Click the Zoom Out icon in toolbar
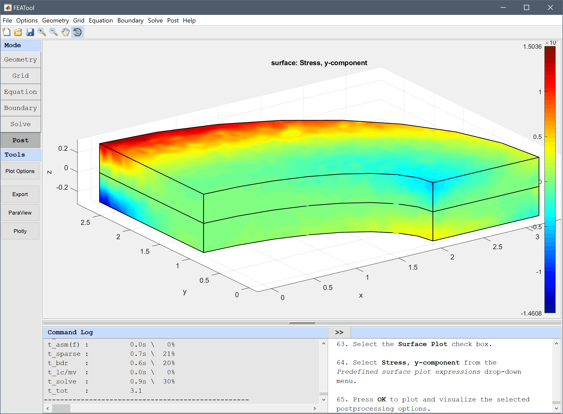The height and width of the screenshot is (414, 563). [53, 32]
